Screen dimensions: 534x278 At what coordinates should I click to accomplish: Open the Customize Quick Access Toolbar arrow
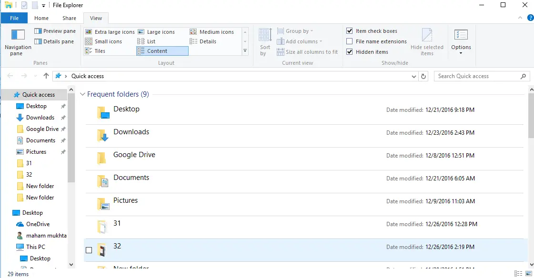click(x=44, y=5)
